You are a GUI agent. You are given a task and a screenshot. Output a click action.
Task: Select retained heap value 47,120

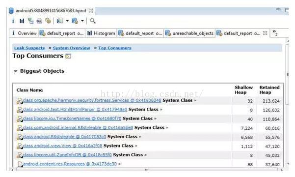tap(272, 147)
